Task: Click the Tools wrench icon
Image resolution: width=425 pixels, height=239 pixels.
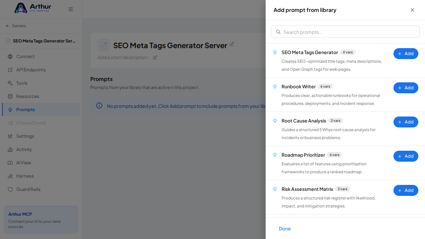Action: tap(10, 83)
